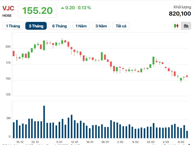This screenshot has width=194, height=145.
Task: Click the last volume bar on right
Action: point(187,135)
